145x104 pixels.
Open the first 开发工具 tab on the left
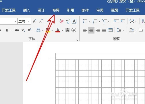pyautogui.click(x=9, y=10)
